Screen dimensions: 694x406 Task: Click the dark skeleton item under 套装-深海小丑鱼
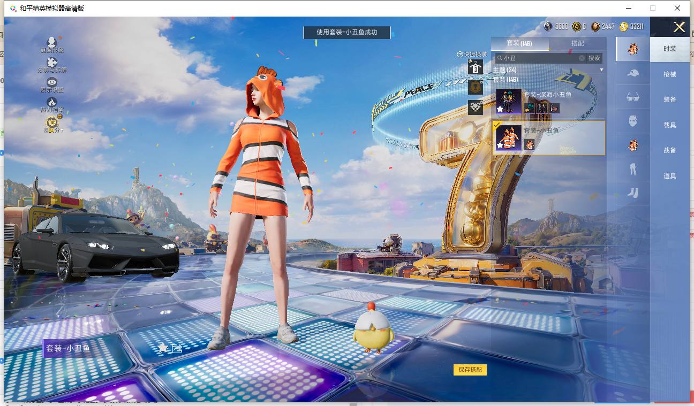coord(542,108)
